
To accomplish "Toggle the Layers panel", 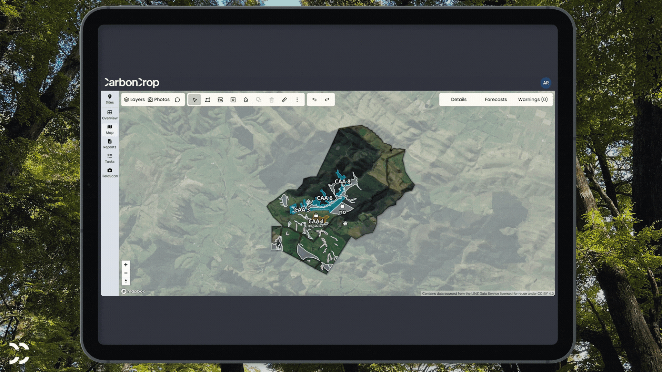I will click(134, 100).
